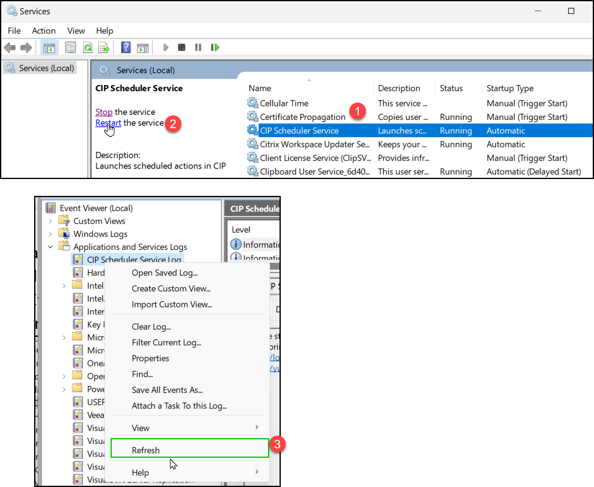
Task: Pause the service with the pause icon
Action: [x=198, y=47]
